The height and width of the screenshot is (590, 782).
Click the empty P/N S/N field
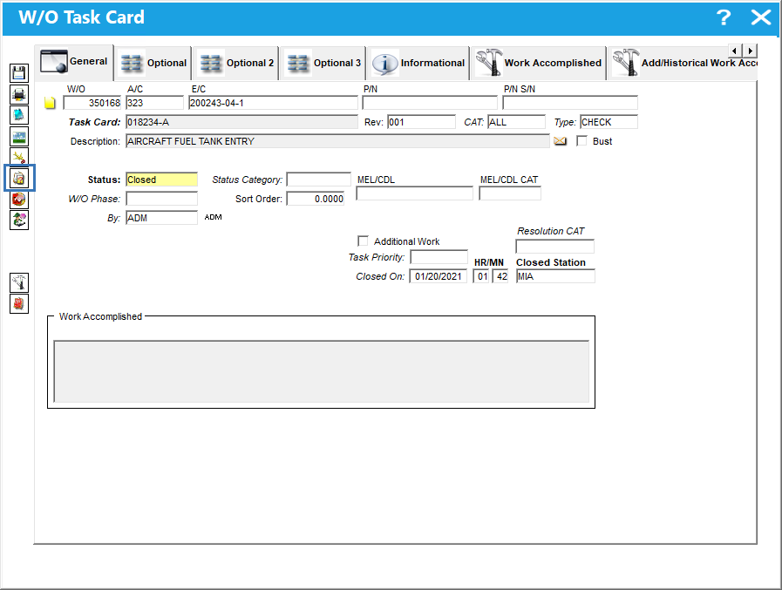tap(570, 103)
